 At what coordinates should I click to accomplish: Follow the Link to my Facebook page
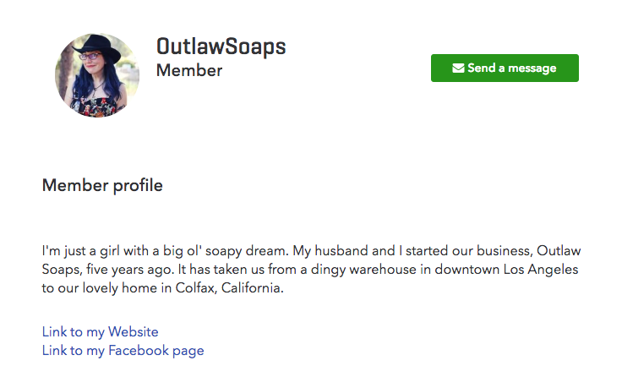(x=123, y=350)
